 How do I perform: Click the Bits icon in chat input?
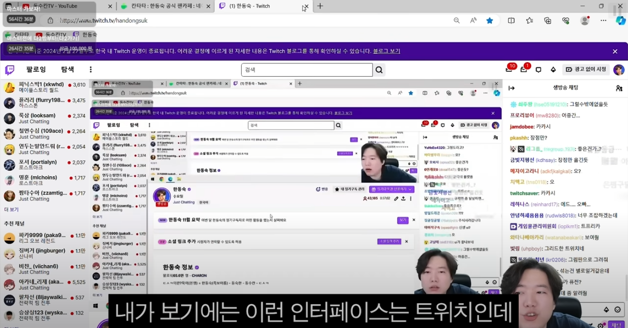tap(607, 309)
